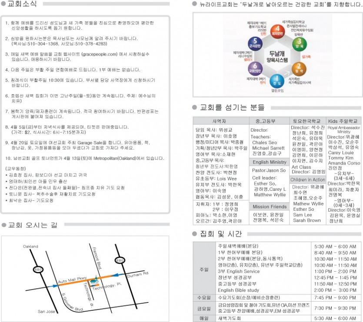Viewport: 363px width, 322px height.
Task: Select the name Sarah Brown
Action: 307,220
